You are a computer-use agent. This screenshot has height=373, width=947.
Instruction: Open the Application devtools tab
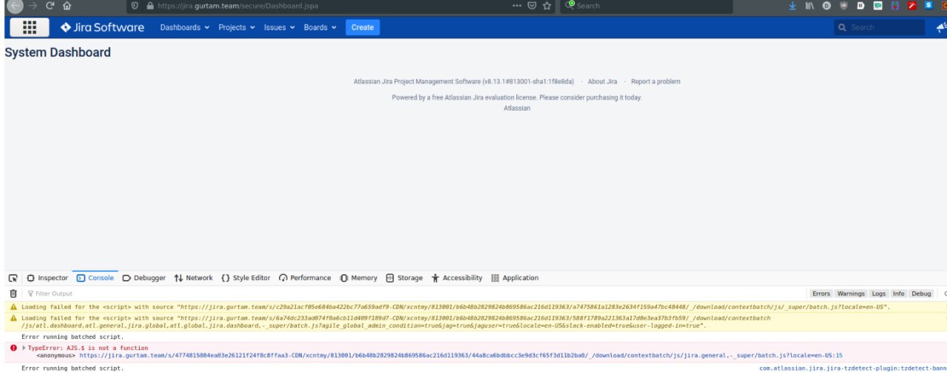tap(515, 278)
